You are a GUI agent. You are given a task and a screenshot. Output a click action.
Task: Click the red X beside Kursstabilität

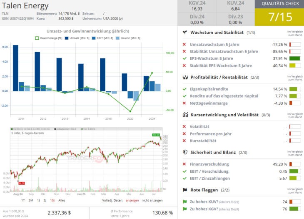click(x=184, y=141)
